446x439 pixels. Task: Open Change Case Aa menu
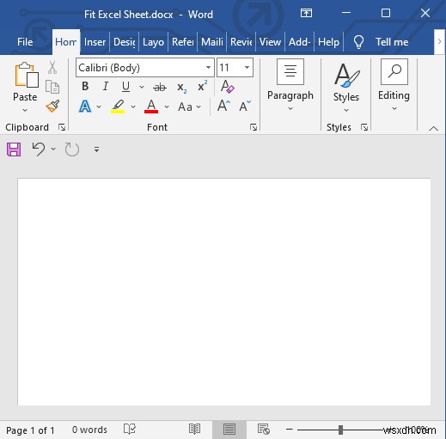pos(185,107)
